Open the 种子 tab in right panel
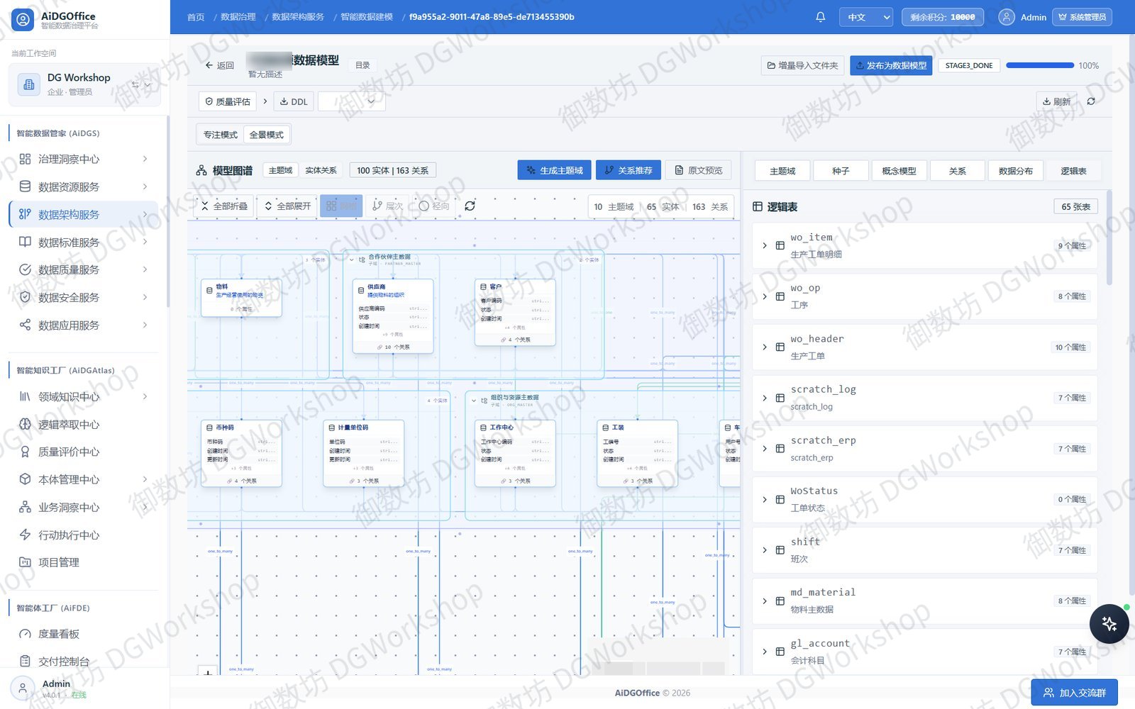Screen dimensions: 1135x709 (x=841, y=171)
